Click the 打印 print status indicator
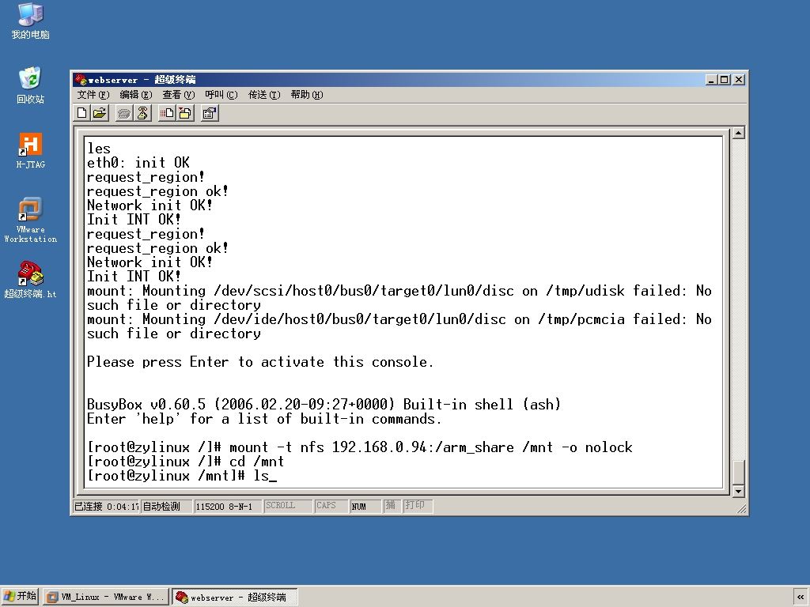810x607 pixels. (417, 506)
